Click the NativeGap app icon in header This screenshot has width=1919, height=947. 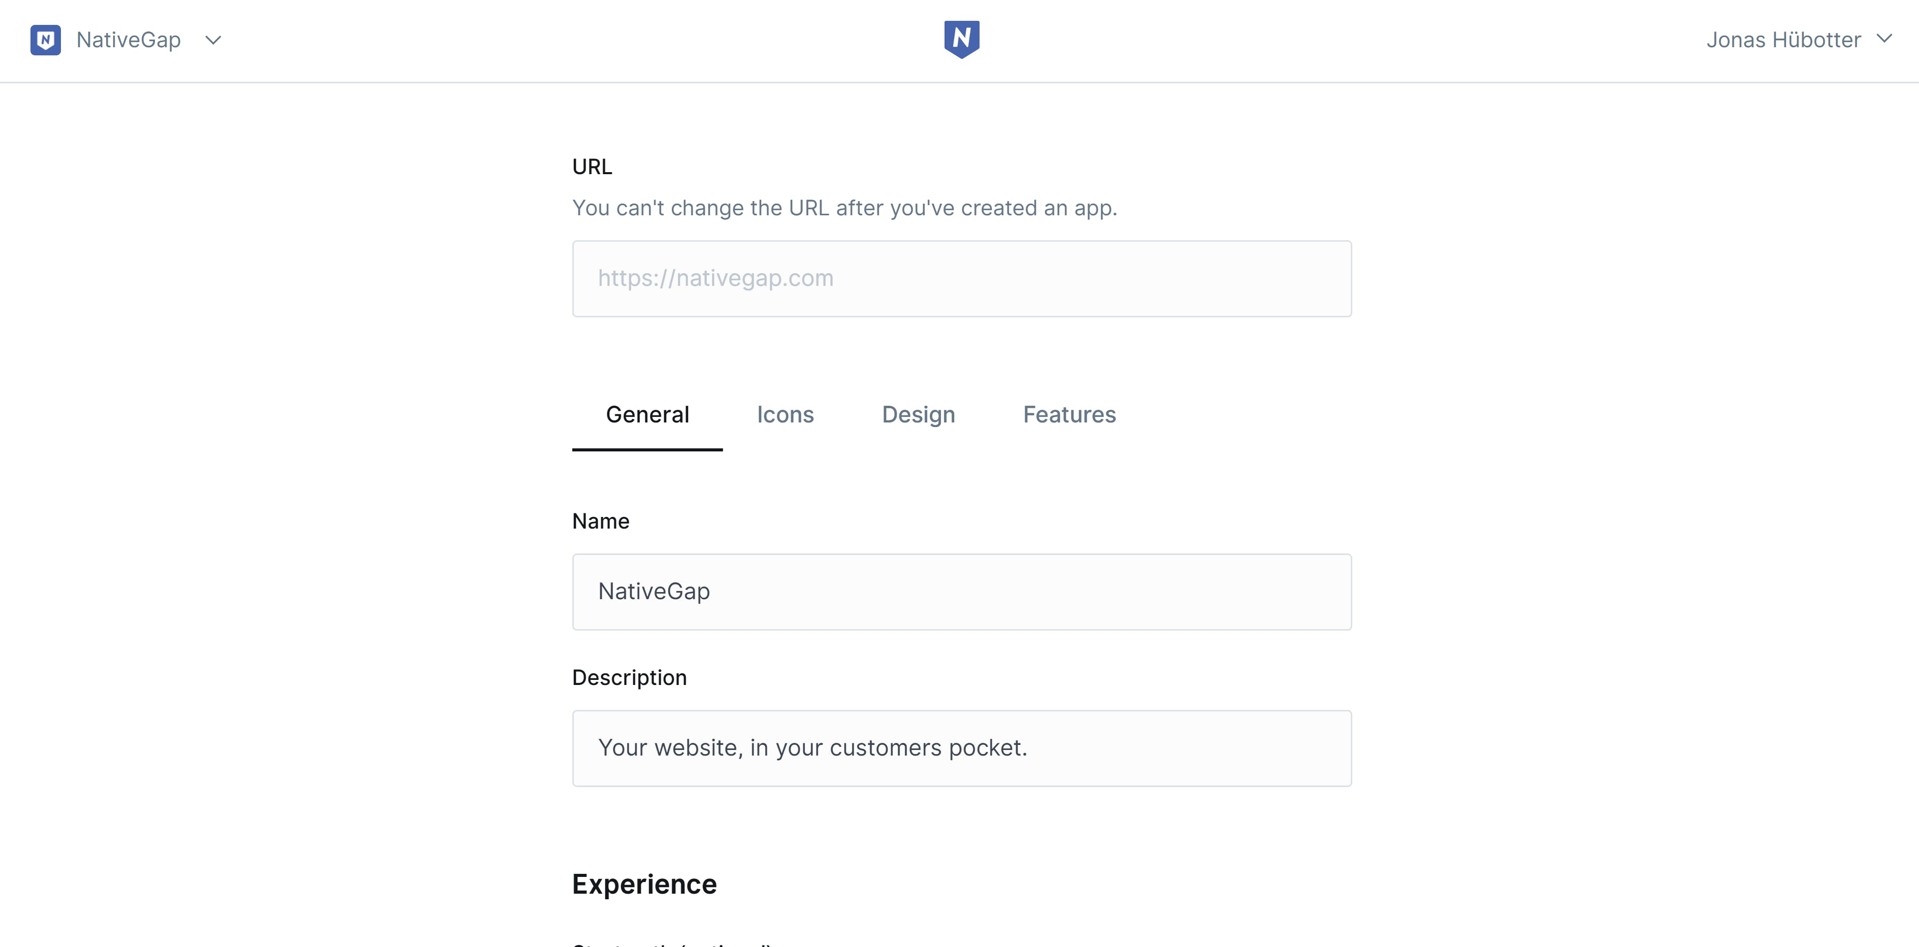pyautogui.click(x=45, y=40)
